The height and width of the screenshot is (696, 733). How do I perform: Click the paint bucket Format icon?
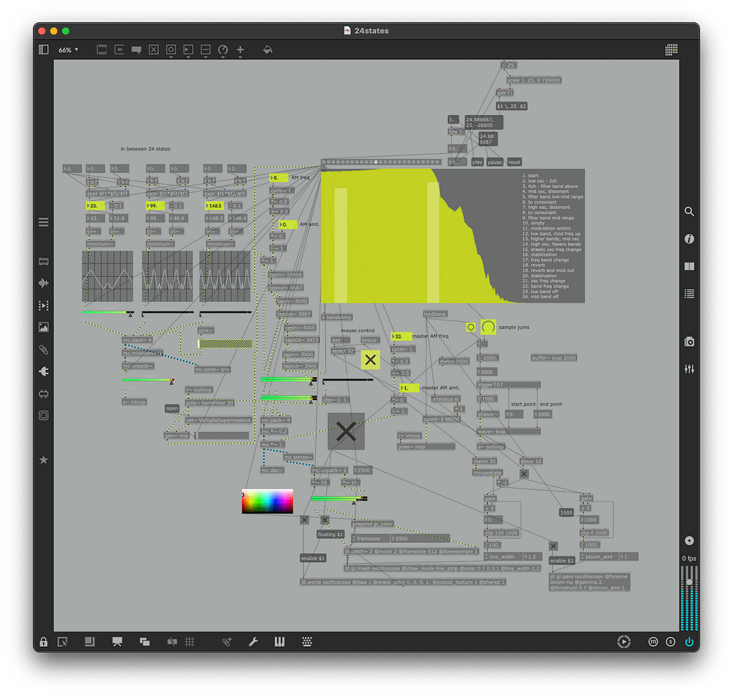tap(267, 50)
